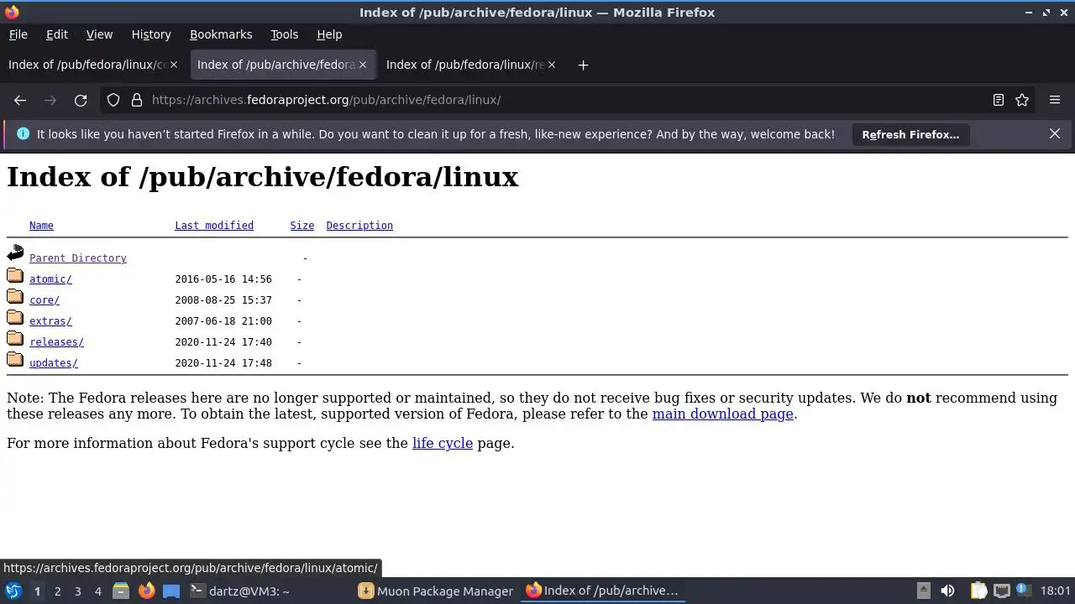Open the Parent Directory link
This screenshot has height=604, width=1075.
point(78,258)
